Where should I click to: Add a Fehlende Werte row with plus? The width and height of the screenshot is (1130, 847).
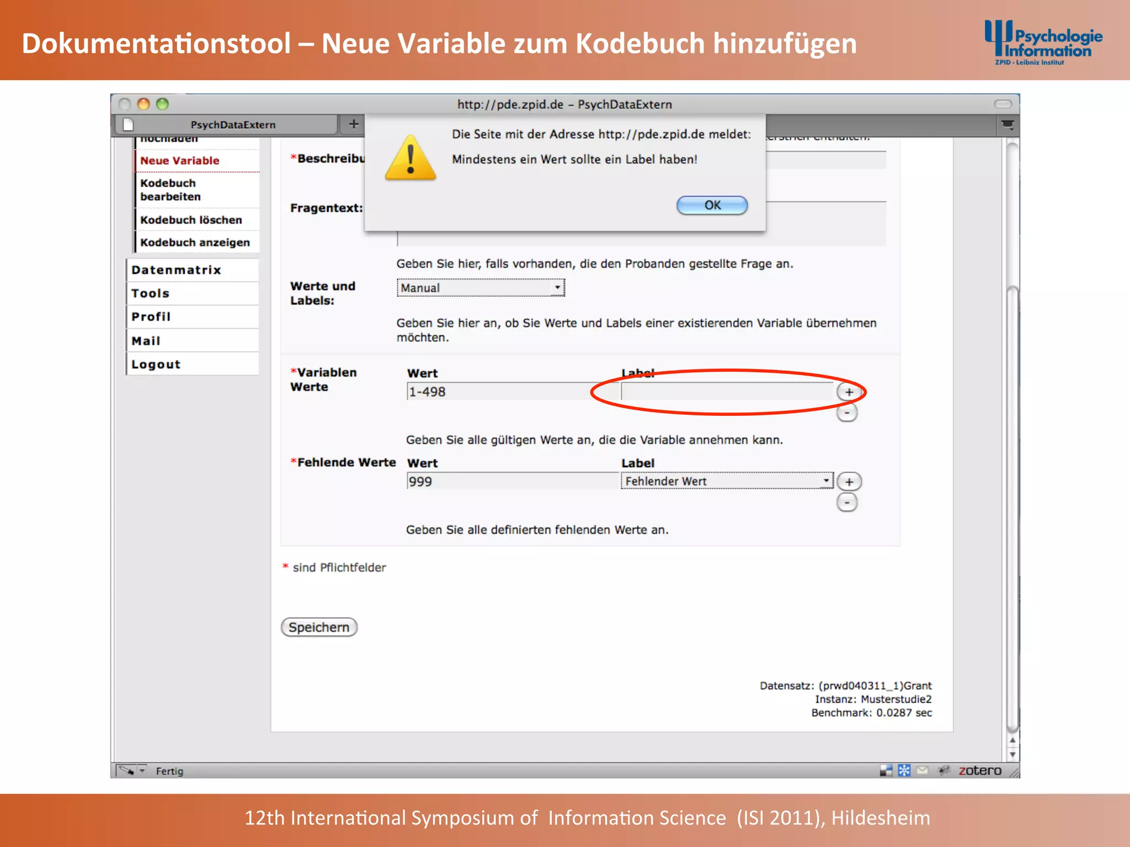pyautogui.click(x=849, y=482)
